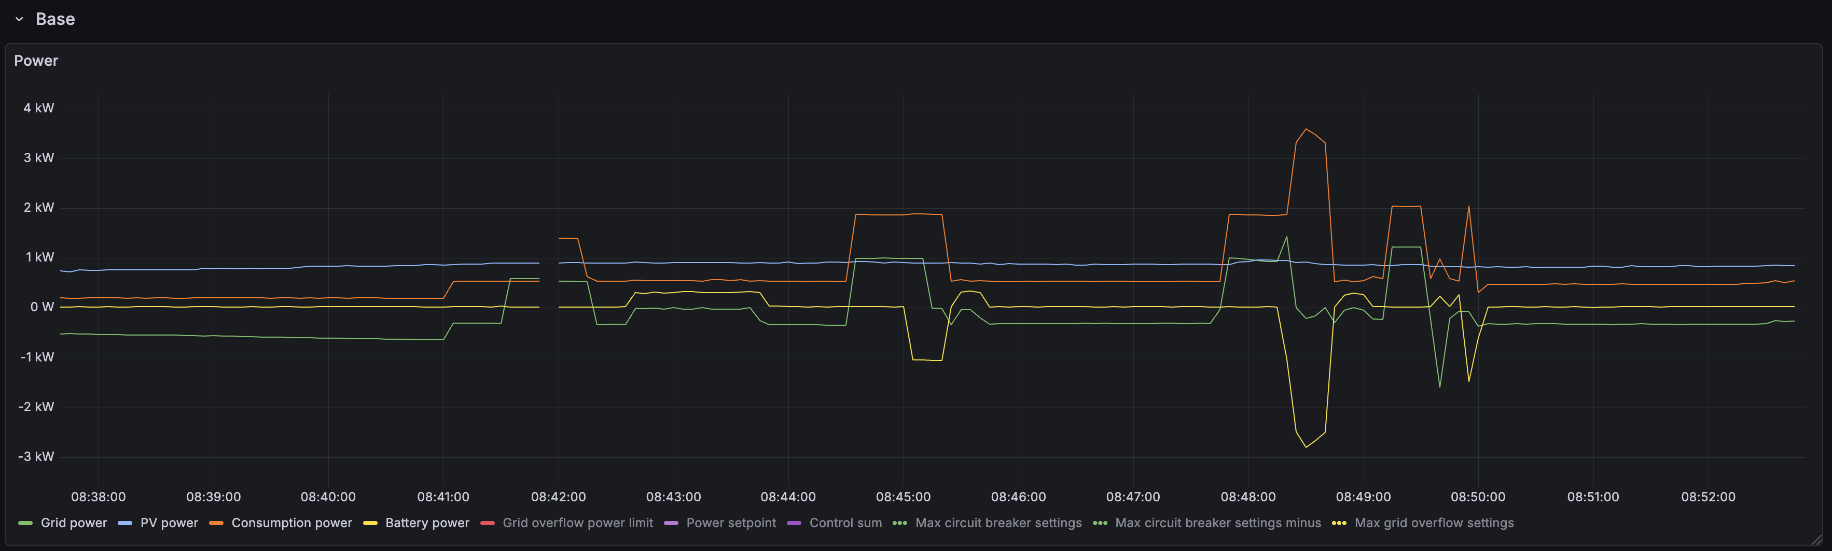
Task: Click blue PV power color swatch
Action: [x=125, y=524]
